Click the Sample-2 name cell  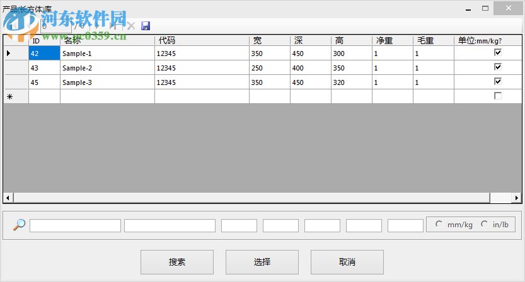click(x=107, y=68)
